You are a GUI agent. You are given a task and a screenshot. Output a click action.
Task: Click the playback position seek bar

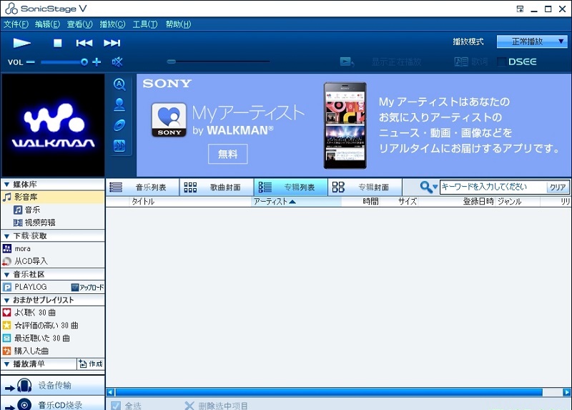pos(219,62)
